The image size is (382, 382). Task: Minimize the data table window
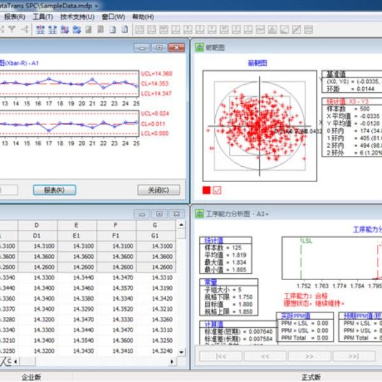click(x=142, y=214)
